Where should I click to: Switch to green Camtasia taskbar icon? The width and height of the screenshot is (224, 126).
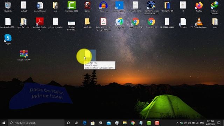149,123
